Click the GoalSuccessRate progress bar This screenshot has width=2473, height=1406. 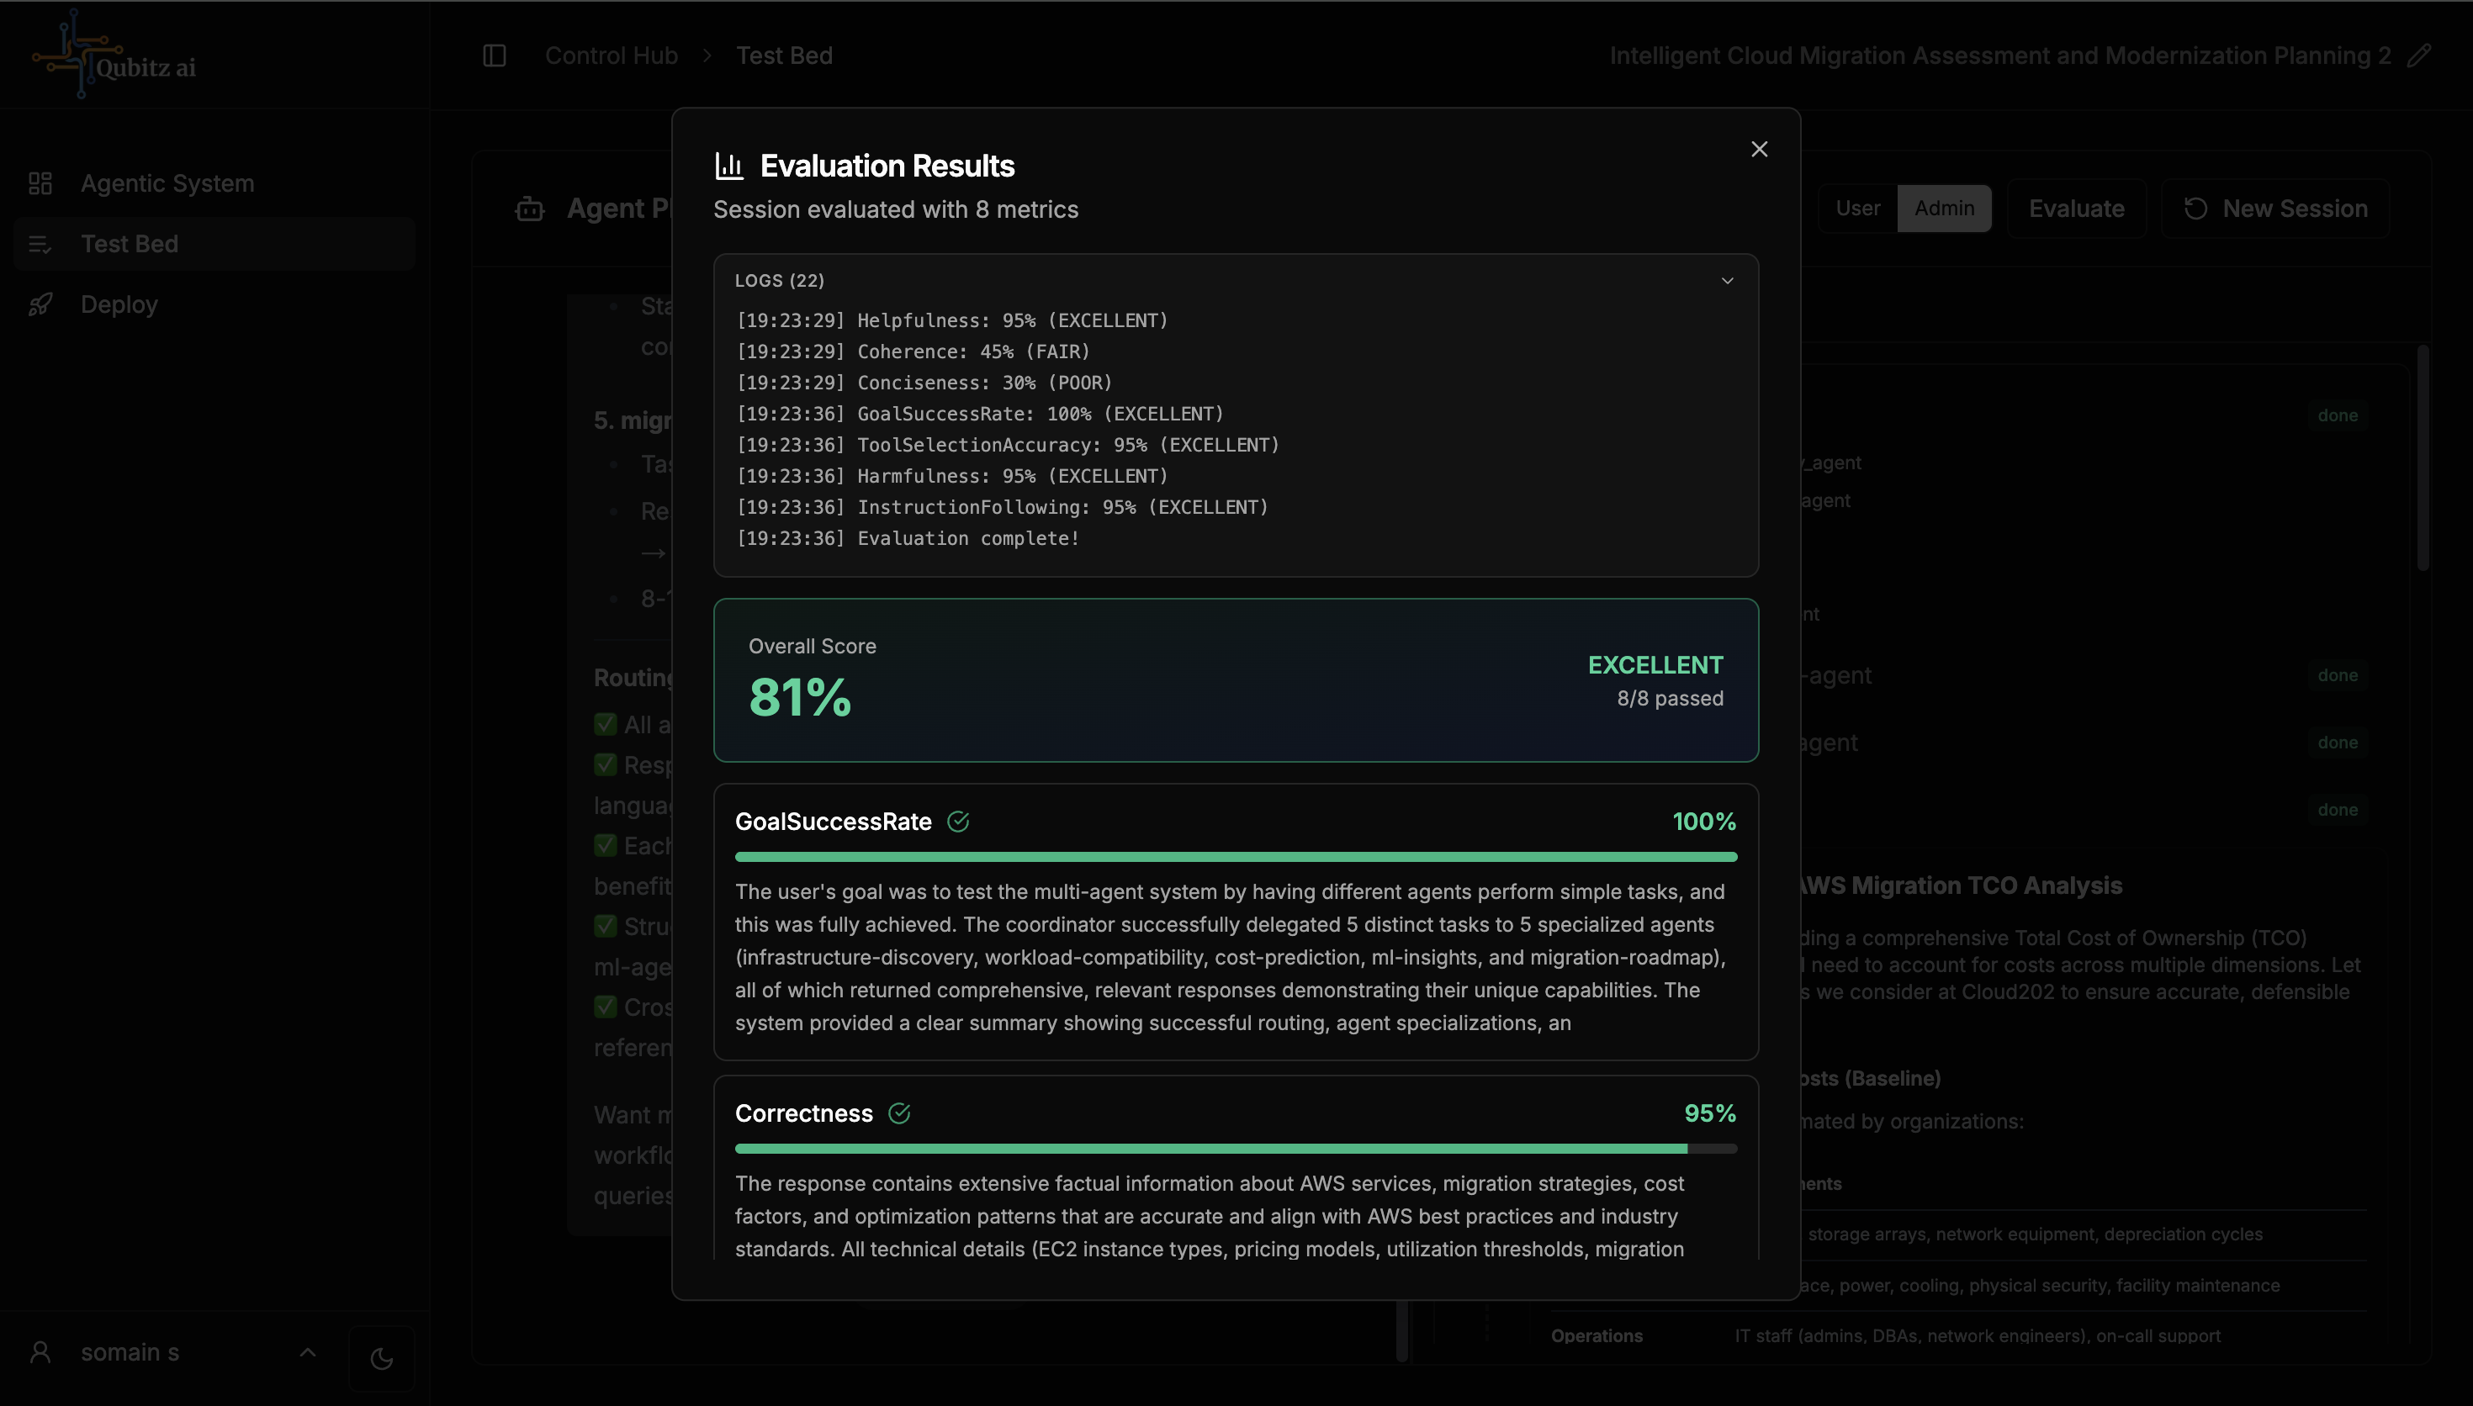click(x=1235, y=857)
